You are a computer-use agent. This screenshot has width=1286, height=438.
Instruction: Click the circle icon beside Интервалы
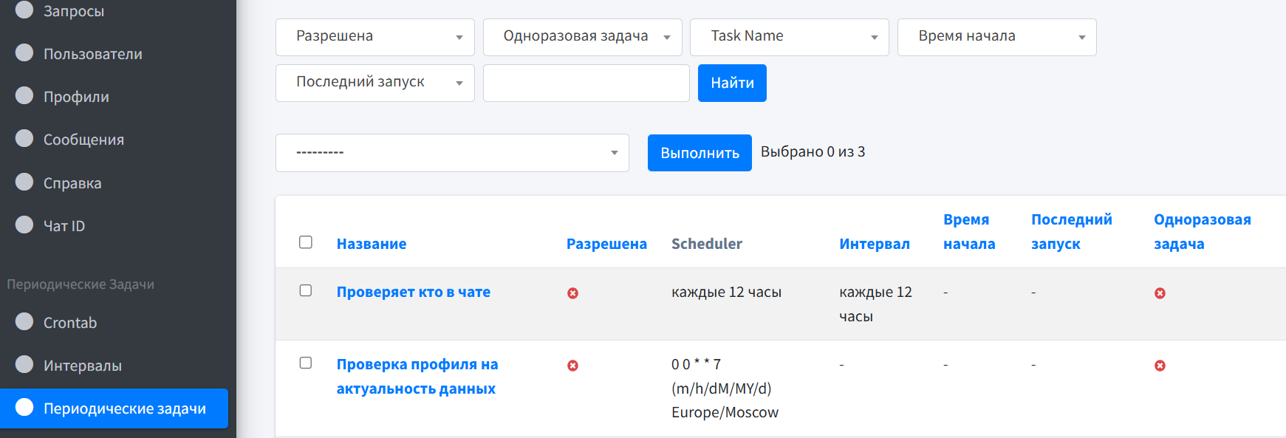click(x=24, y=365)
